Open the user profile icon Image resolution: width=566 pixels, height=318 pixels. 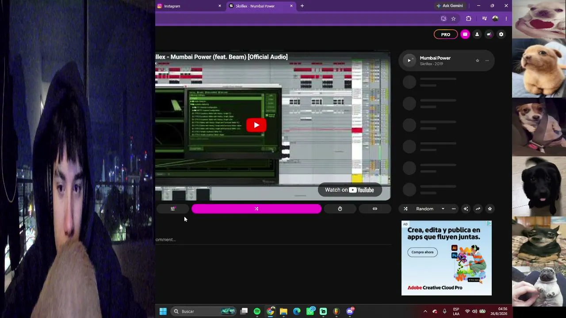click(x=477, y=34)
